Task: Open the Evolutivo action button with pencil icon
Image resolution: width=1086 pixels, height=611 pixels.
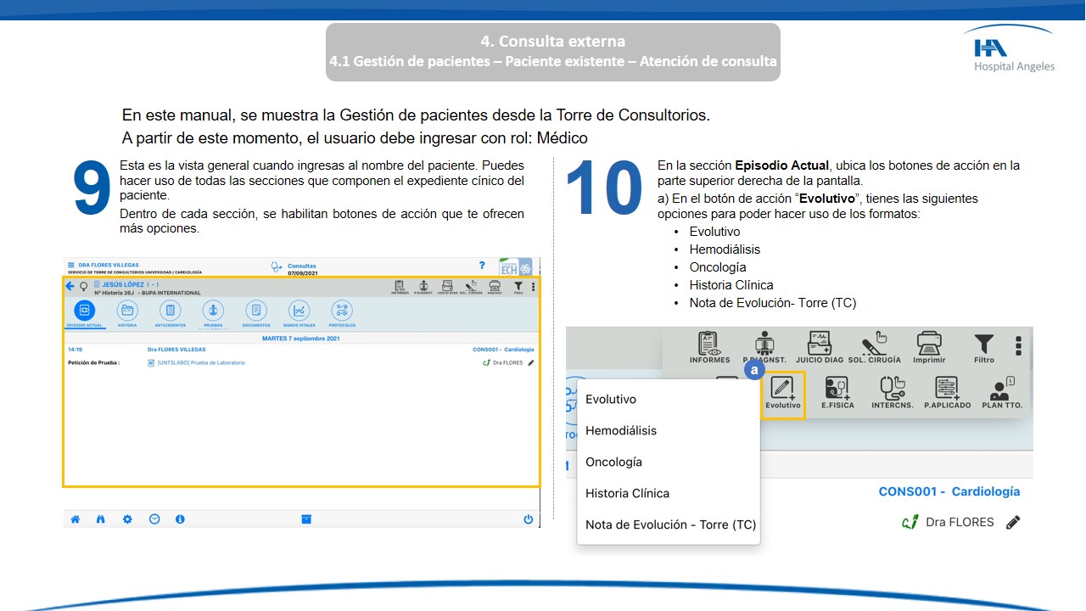Action: 782,393
